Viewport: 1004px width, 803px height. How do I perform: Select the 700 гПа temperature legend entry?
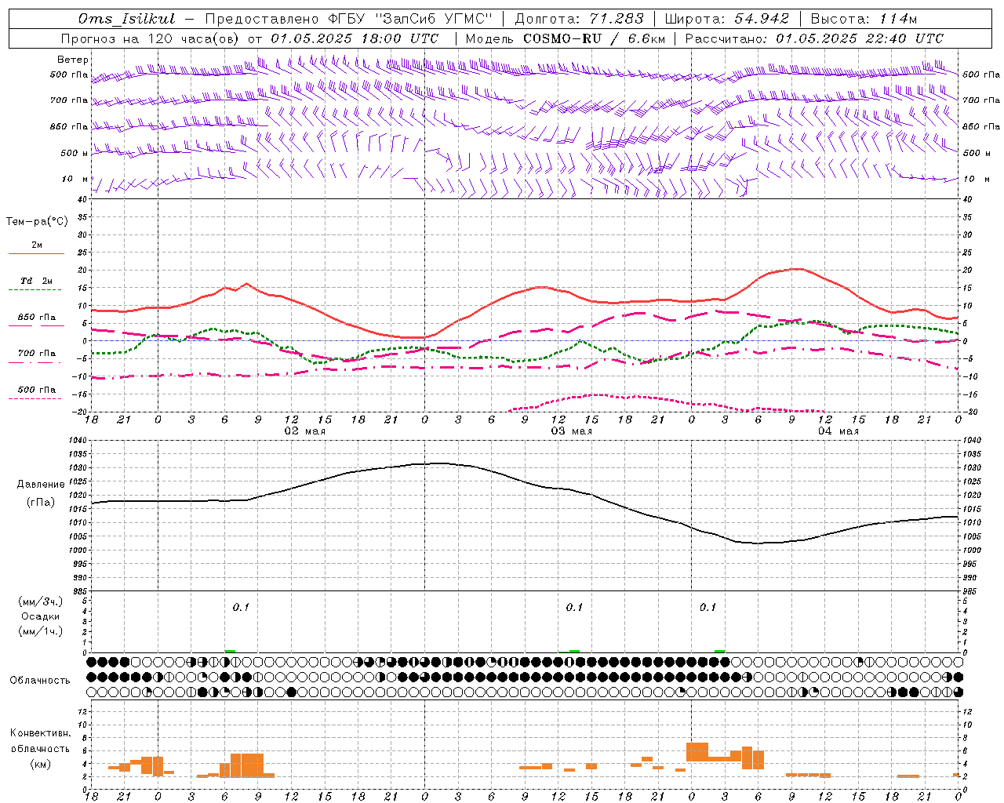click(36, 354)
